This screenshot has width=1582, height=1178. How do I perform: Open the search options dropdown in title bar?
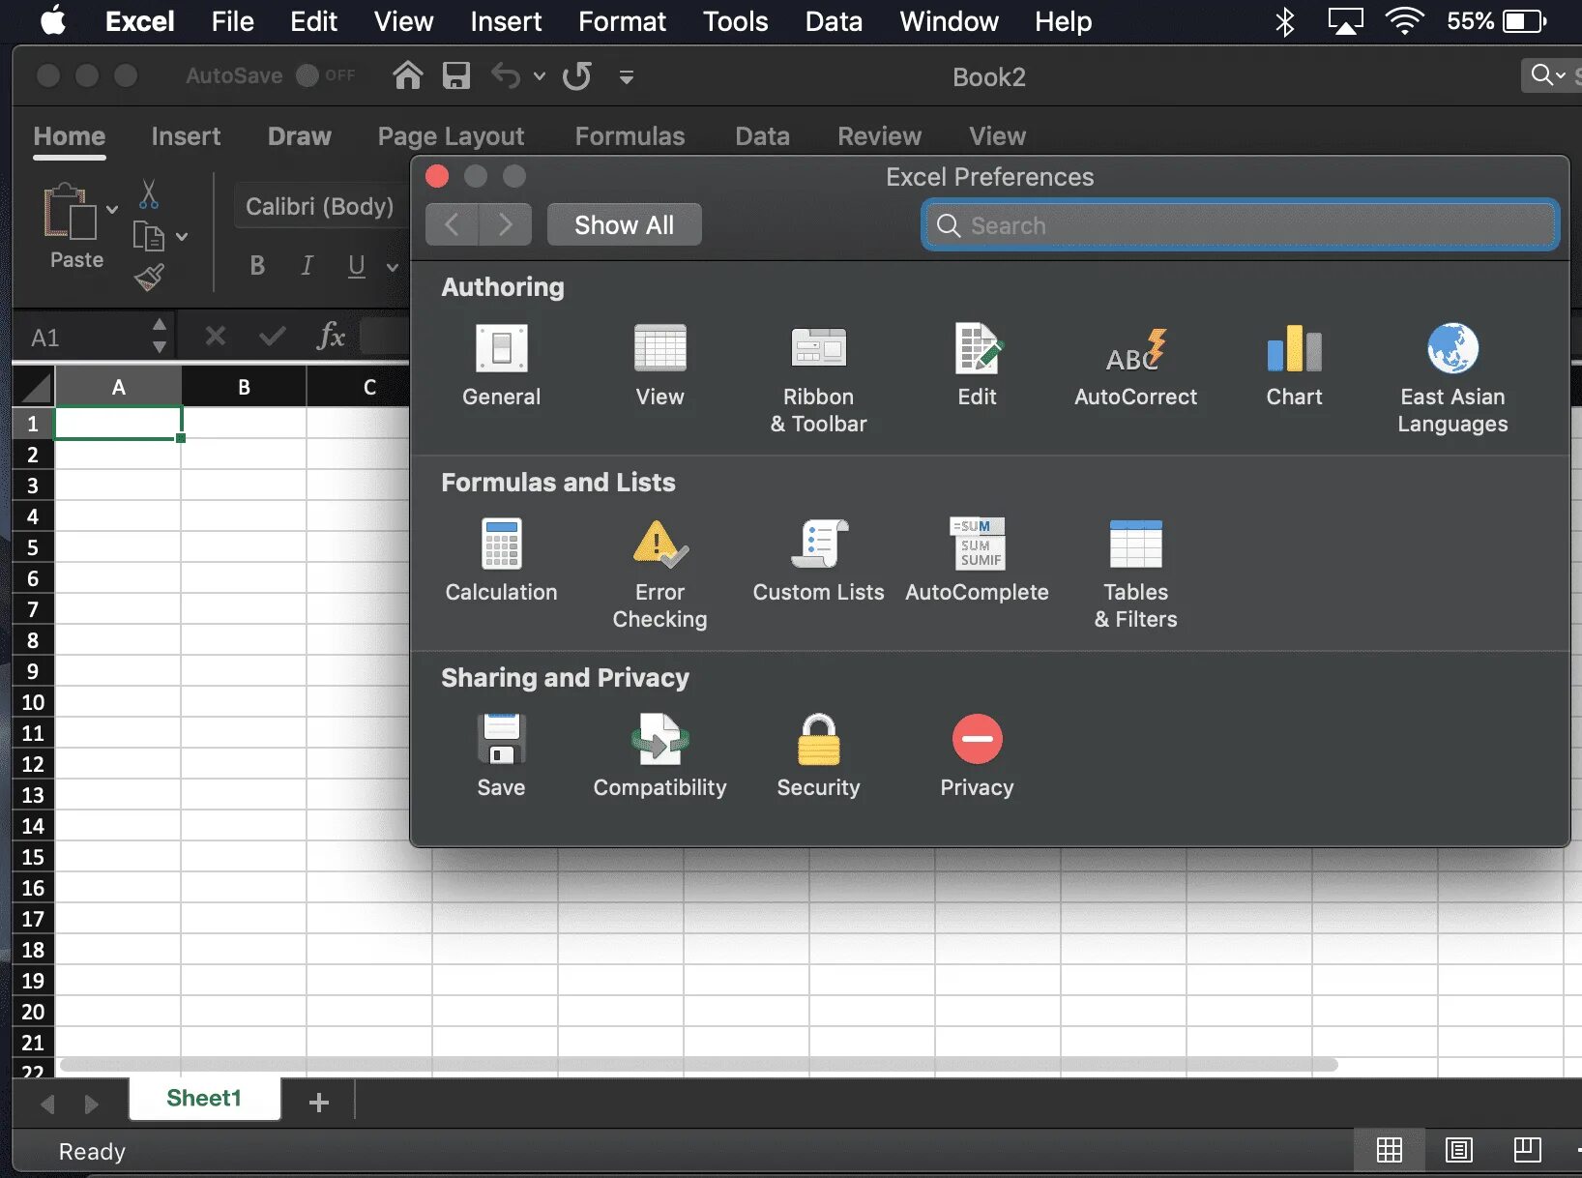[1548, 74]
